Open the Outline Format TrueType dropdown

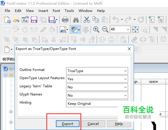[x=97, y=71]
